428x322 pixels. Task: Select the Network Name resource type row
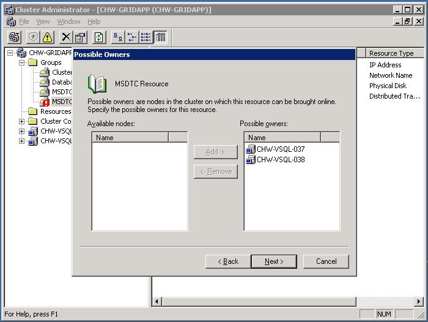[391, 75]
